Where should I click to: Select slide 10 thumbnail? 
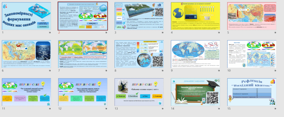click(252, 54)
